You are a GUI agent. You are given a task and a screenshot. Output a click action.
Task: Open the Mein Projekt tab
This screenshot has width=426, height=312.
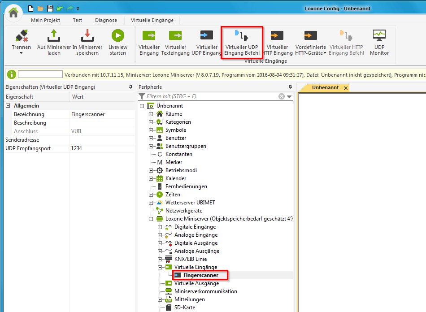click(45, 20)
